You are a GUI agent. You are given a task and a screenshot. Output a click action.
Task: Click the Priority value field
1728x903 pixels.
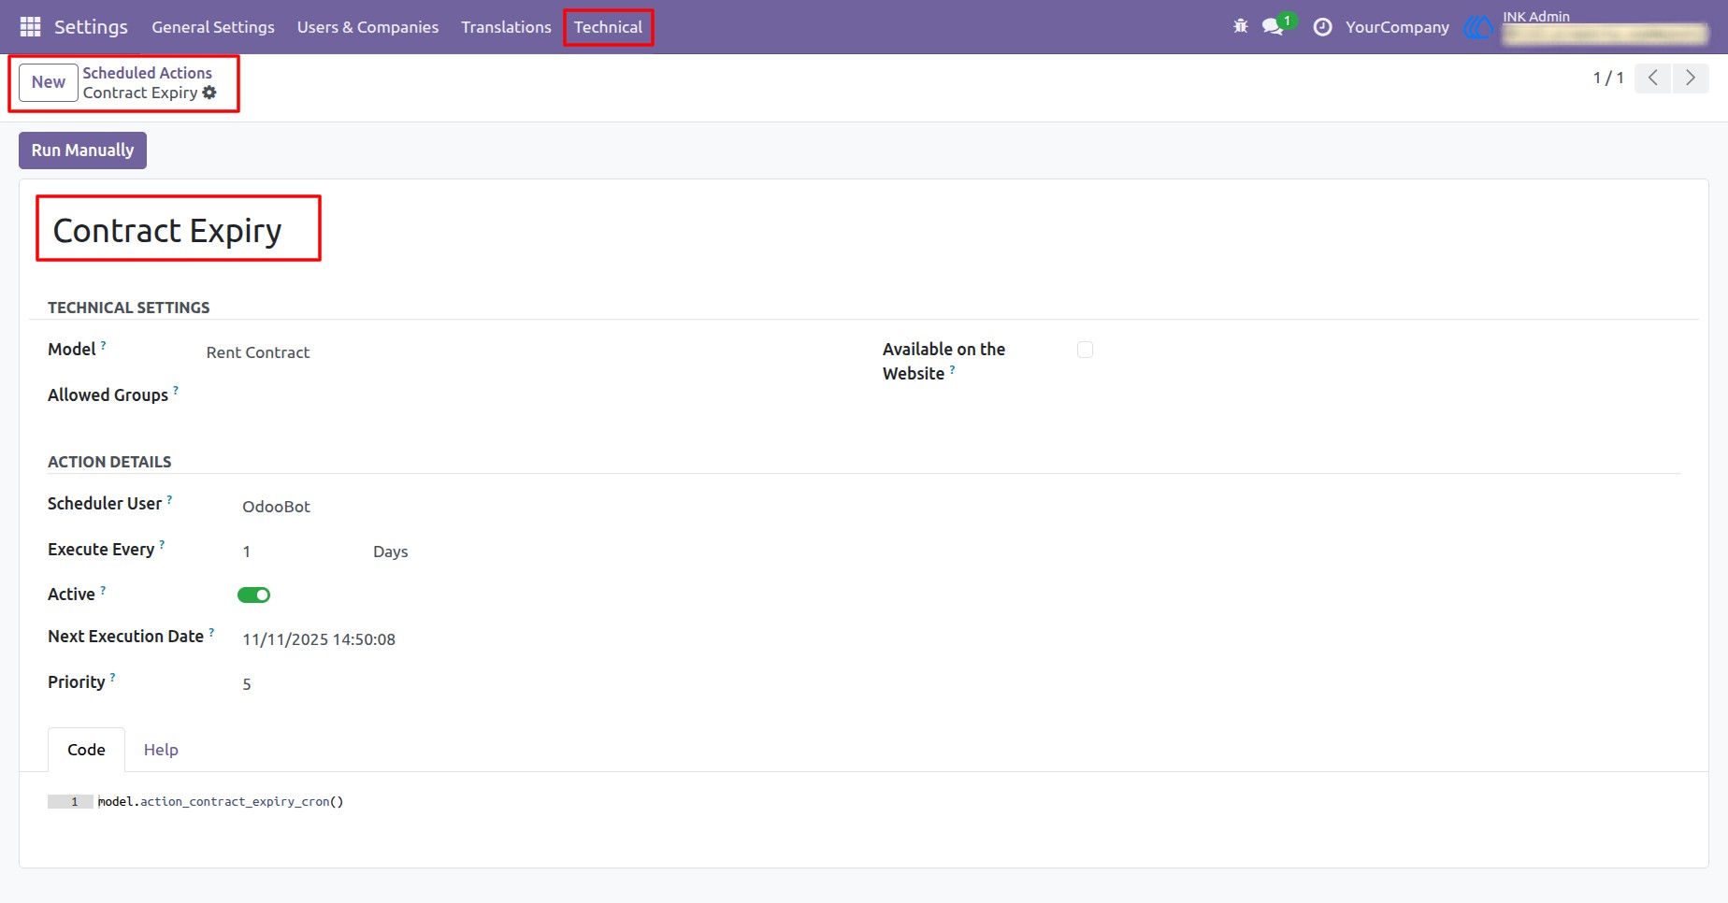247,684
